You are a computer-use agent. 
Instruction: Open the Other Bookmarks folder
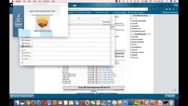(170, 12)
